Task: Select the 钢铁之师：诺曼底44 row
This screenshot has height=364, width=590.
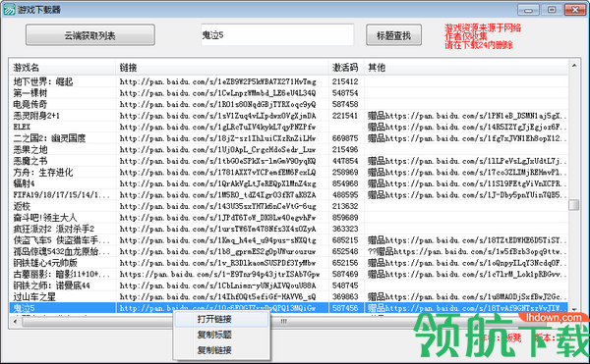Action: 288,286
